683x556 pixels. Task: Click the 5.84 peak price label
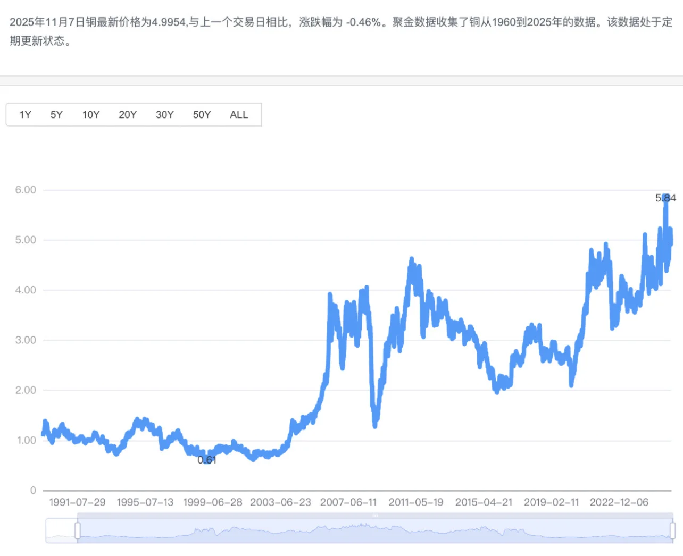(665, 198)
